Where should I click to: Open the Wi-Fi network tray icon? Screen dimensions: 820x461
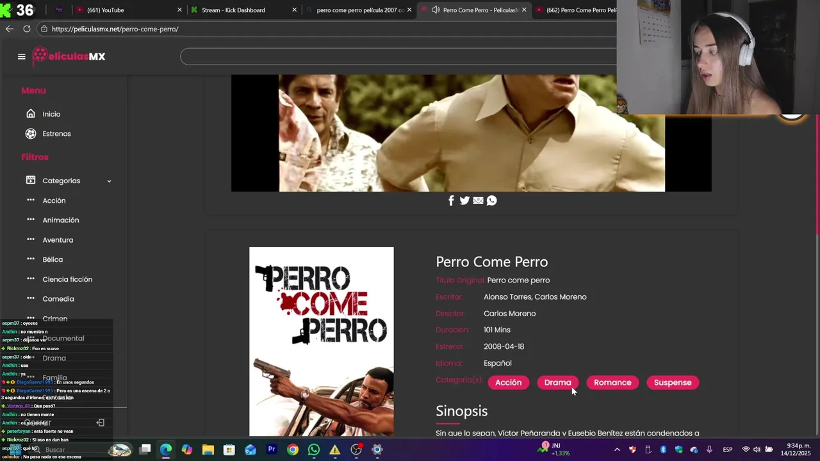click(746, 449)
